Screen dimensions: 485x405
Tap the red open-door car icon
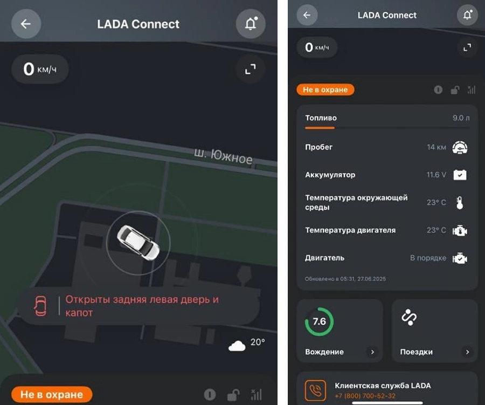[40, 306]
